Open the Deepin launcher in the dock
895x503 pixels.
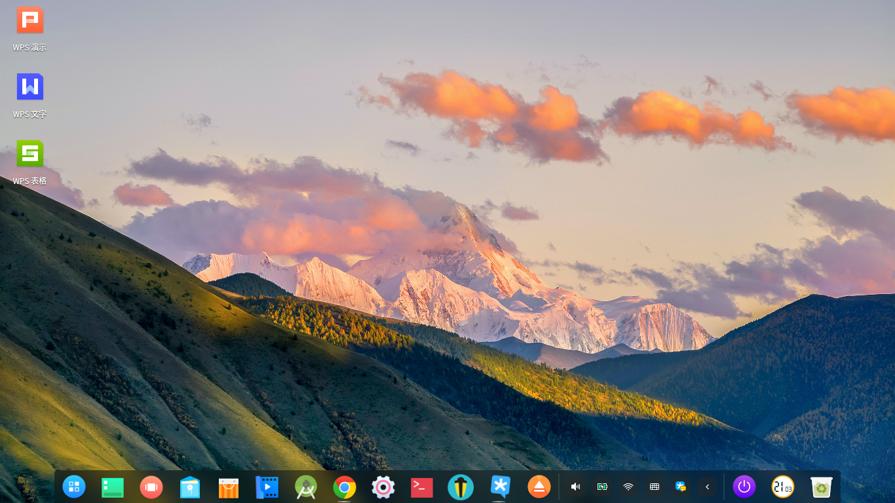point(74,487)
